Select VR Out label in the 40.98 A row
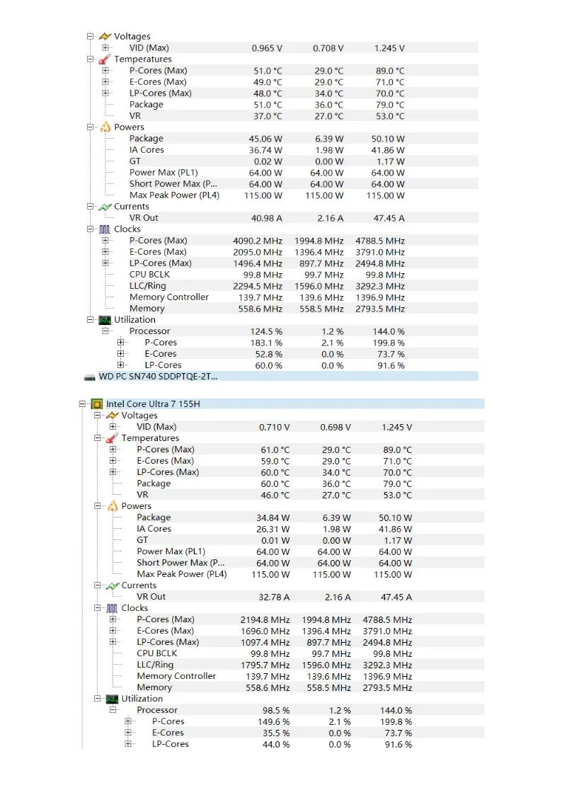The width and height of the screenshot is (562, 795). click(x=144, y=218)
